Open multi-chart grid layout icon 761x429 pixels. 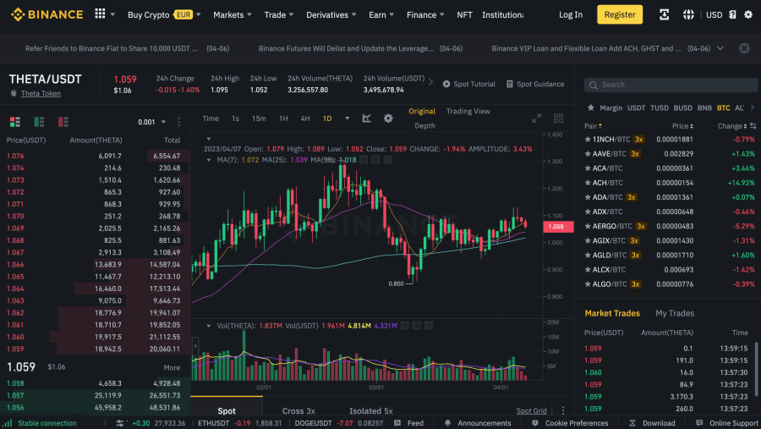click(x=558, y=118)
